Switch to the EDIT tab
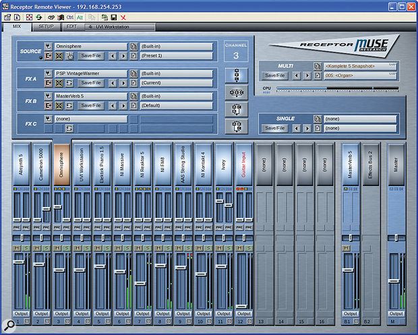418x335 pixels. (x=71, y=27)
